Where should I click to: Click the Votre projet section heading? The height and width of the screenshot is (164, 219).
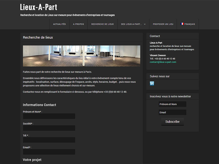32,160
